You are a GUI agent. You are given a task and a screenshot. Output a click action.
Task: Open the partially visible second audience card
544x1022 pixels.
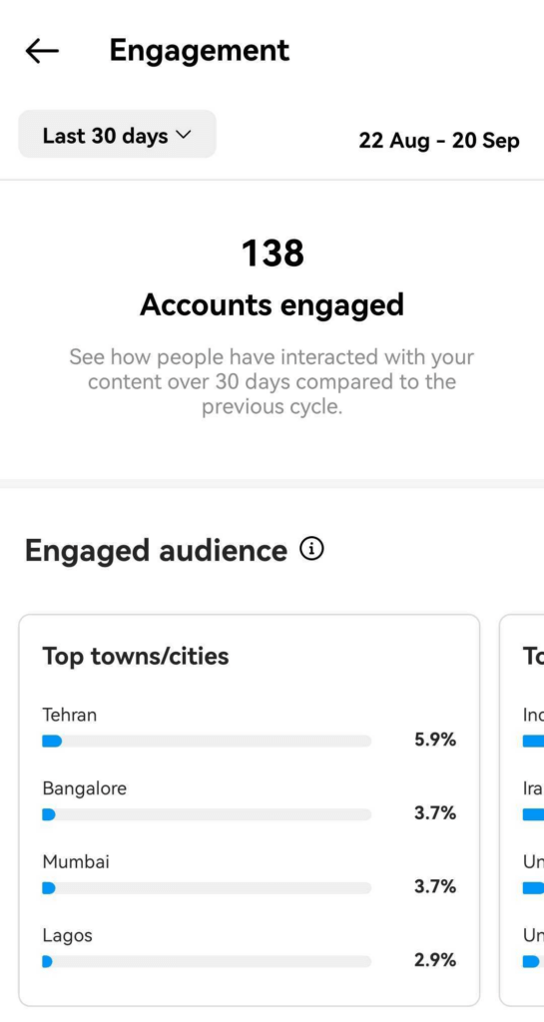[522, 810]
